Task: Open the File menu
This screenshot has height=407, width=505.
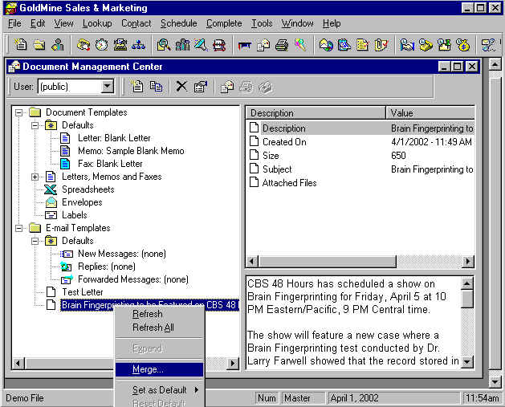Action: click(14, 23)
